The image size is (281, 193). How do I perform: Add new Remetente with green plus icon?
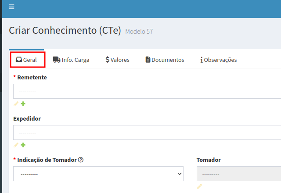23,104
